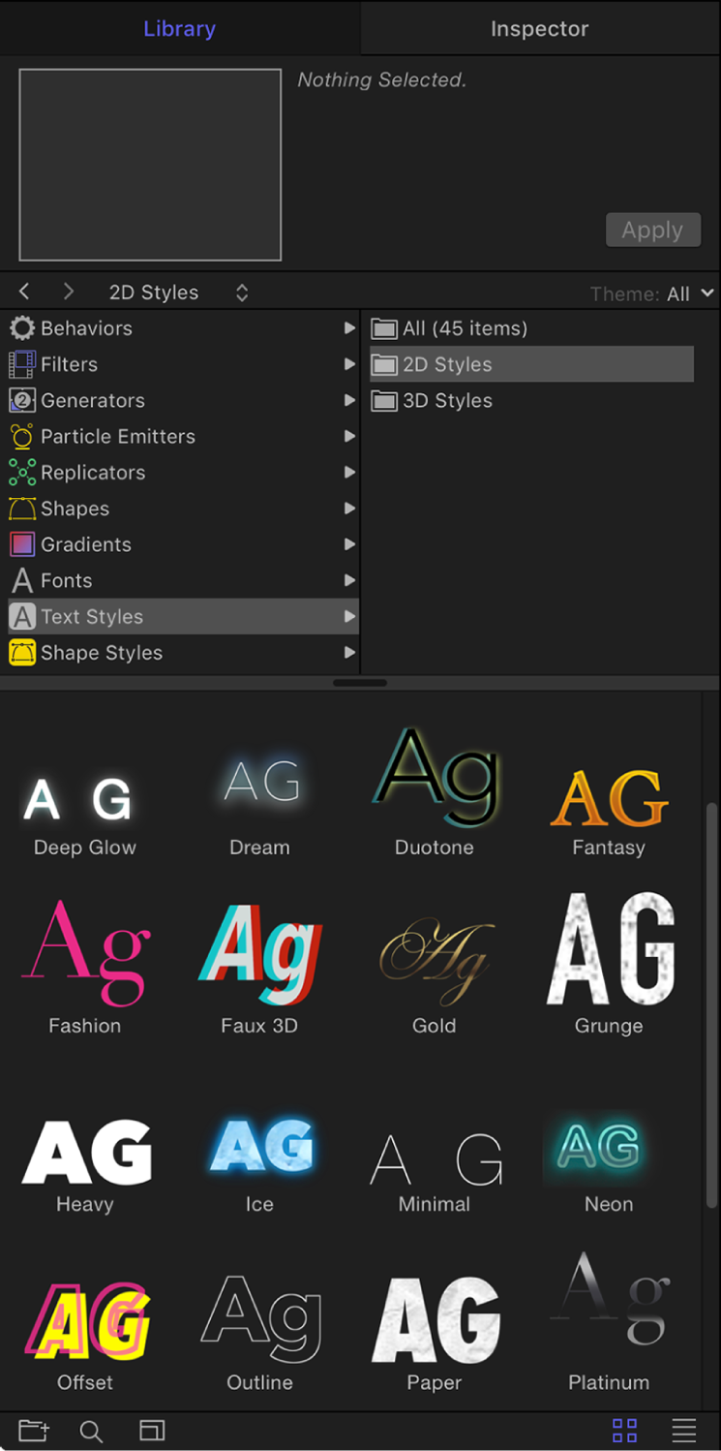Switch to list view
Viewport: 721px width, 1451px height.
coord(684,1431)
